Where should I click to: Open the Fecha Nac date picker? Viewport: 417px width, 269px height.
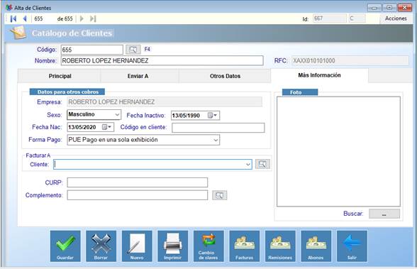point(106,127)
